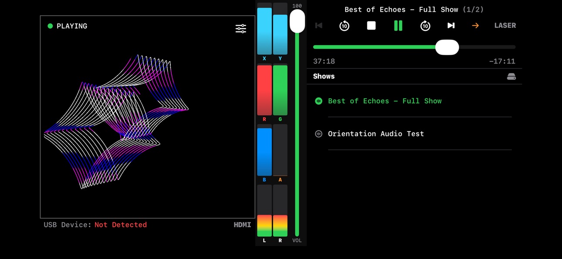Open the storage drive icon beside Shows
The image size is (562, 259).
tap(511, 76)
